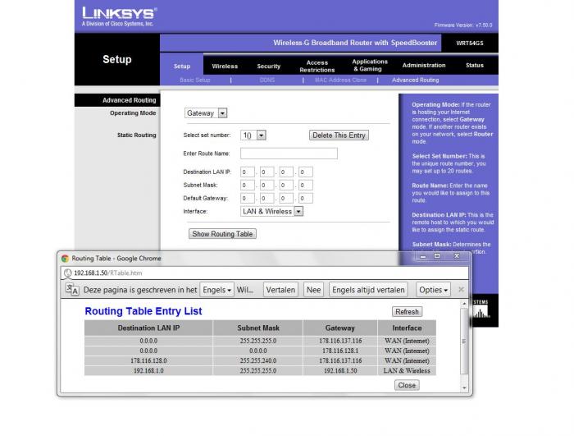The width and height of the screenshot is (574, 436).
Task: Click the LAN & Wireless interface cell in routing table
Action: tap(407, 371)
